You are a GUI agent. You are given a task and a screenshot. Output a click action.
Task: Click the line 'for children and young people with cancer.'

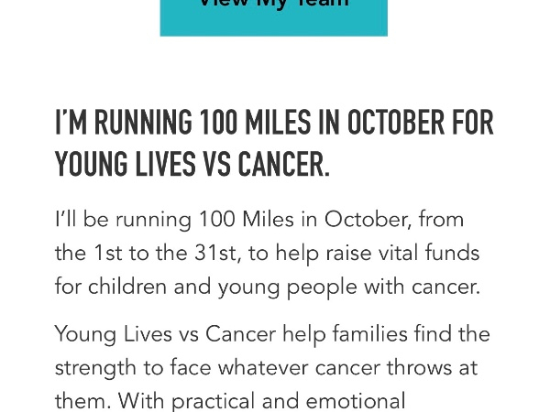pyautogui.click(x=268, y=287)
